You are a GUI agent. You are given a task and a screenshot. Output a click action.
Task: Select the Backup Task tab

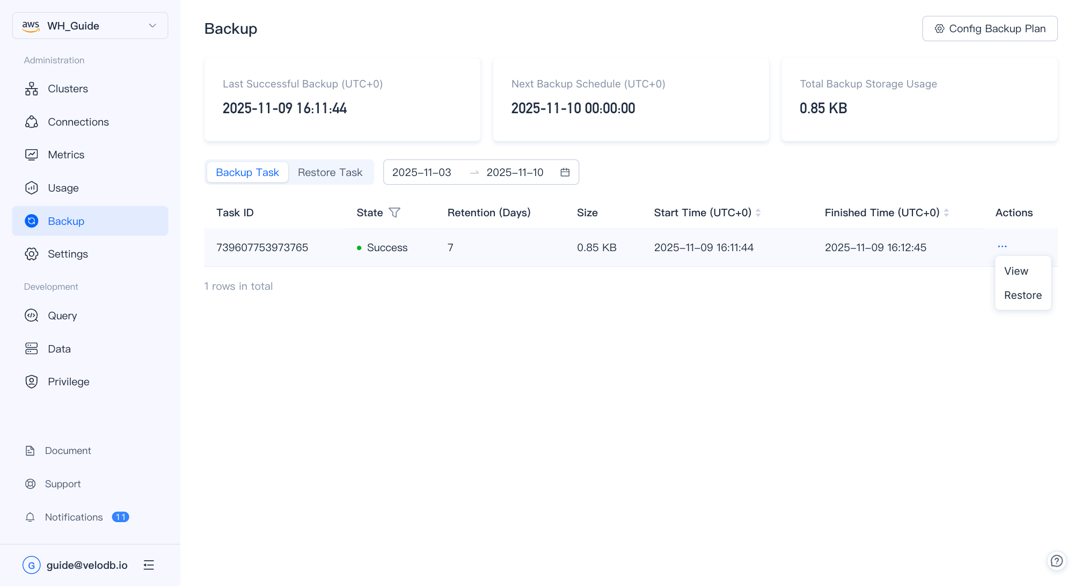click(x=247, y=172)
